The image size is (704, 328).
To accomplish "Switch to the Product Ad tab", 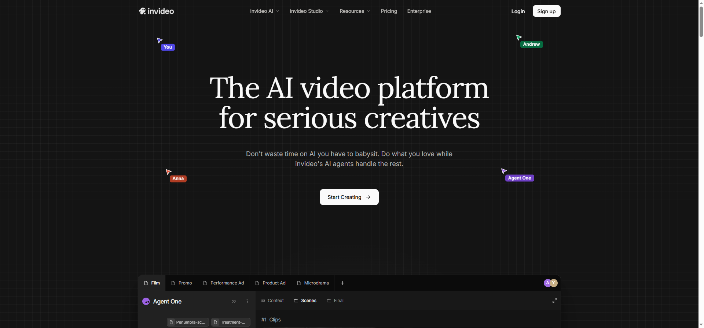I will pos(270,283).
